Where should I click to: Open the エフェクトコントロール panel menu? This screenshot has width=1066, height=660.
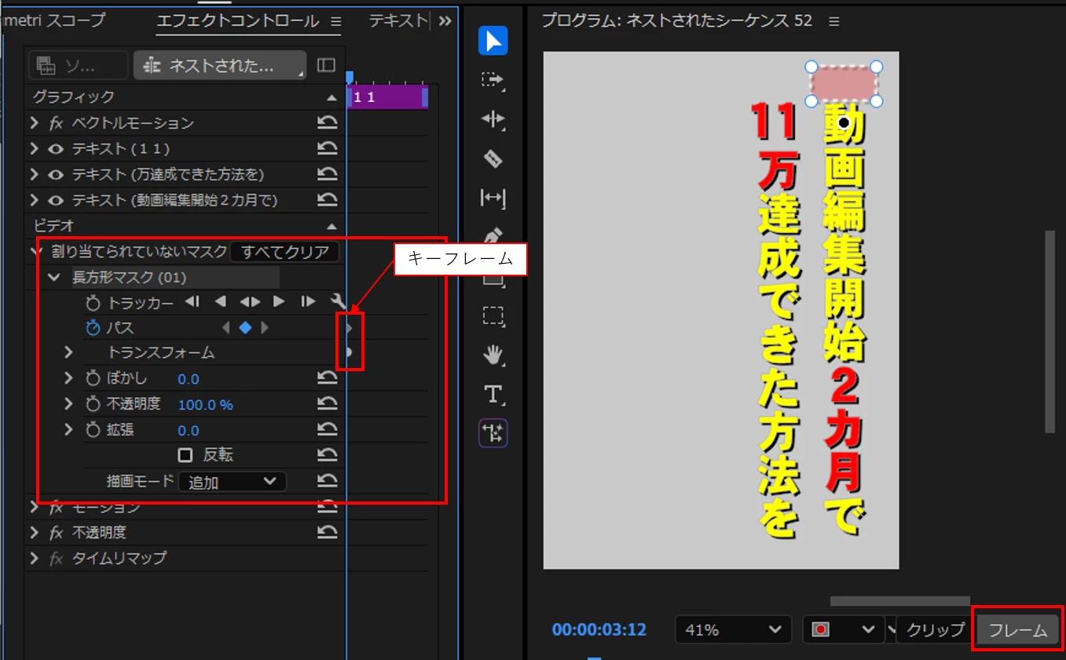(x=335, y=21)
